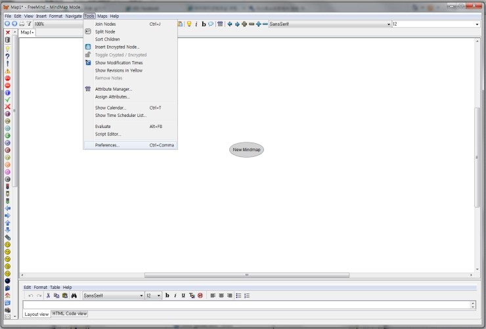
Task: Click the light bulb idea icon in sidebar
Action: click(7, 49)
